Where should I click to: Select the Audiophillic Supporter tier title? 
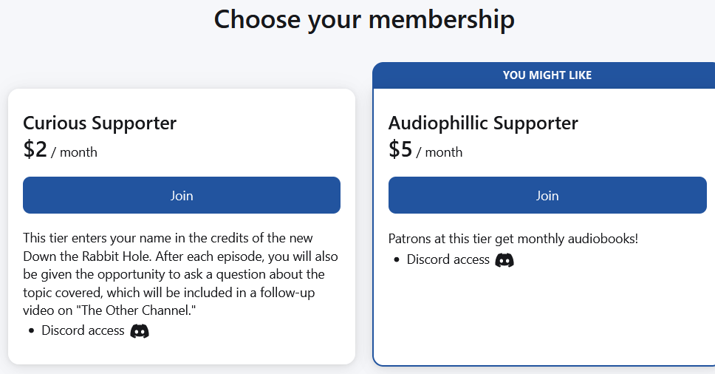pyautogui.click(x=483, y=123)
